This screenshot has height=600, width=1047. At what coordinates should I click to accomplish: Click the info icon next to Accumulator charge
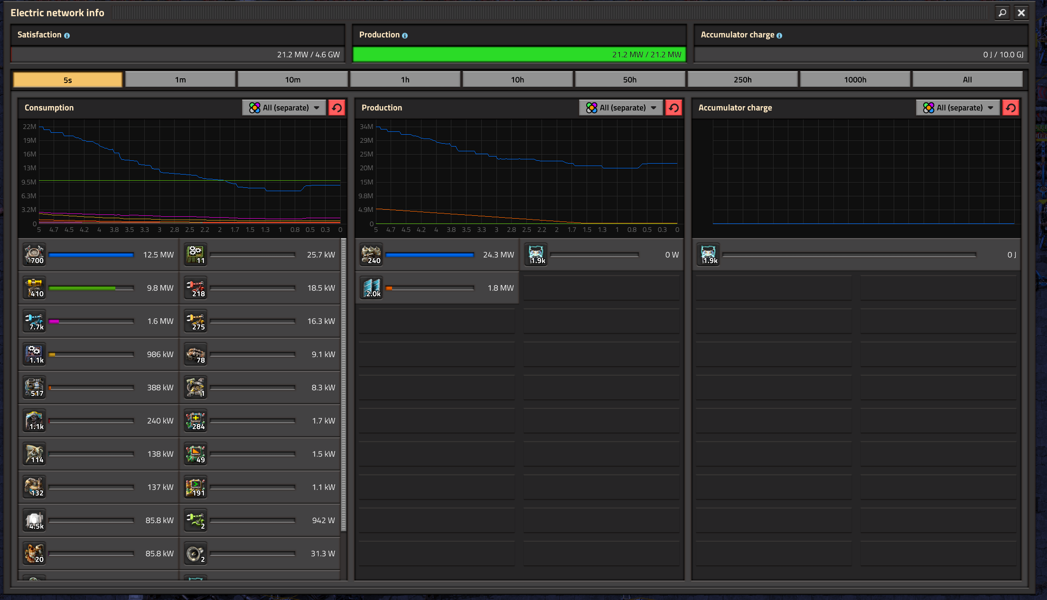click(779, 36)
